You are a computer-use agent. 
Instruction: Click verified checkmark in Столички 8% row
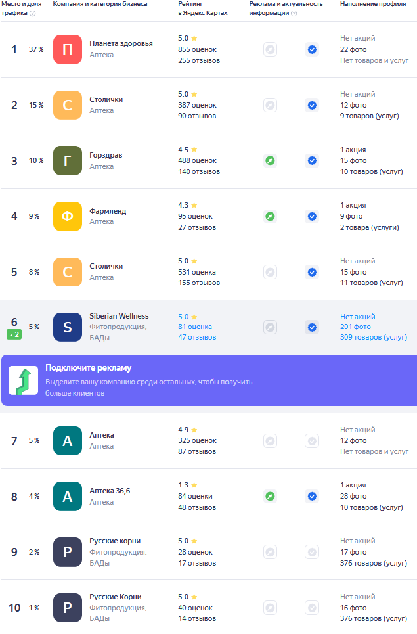click(312, 272)
